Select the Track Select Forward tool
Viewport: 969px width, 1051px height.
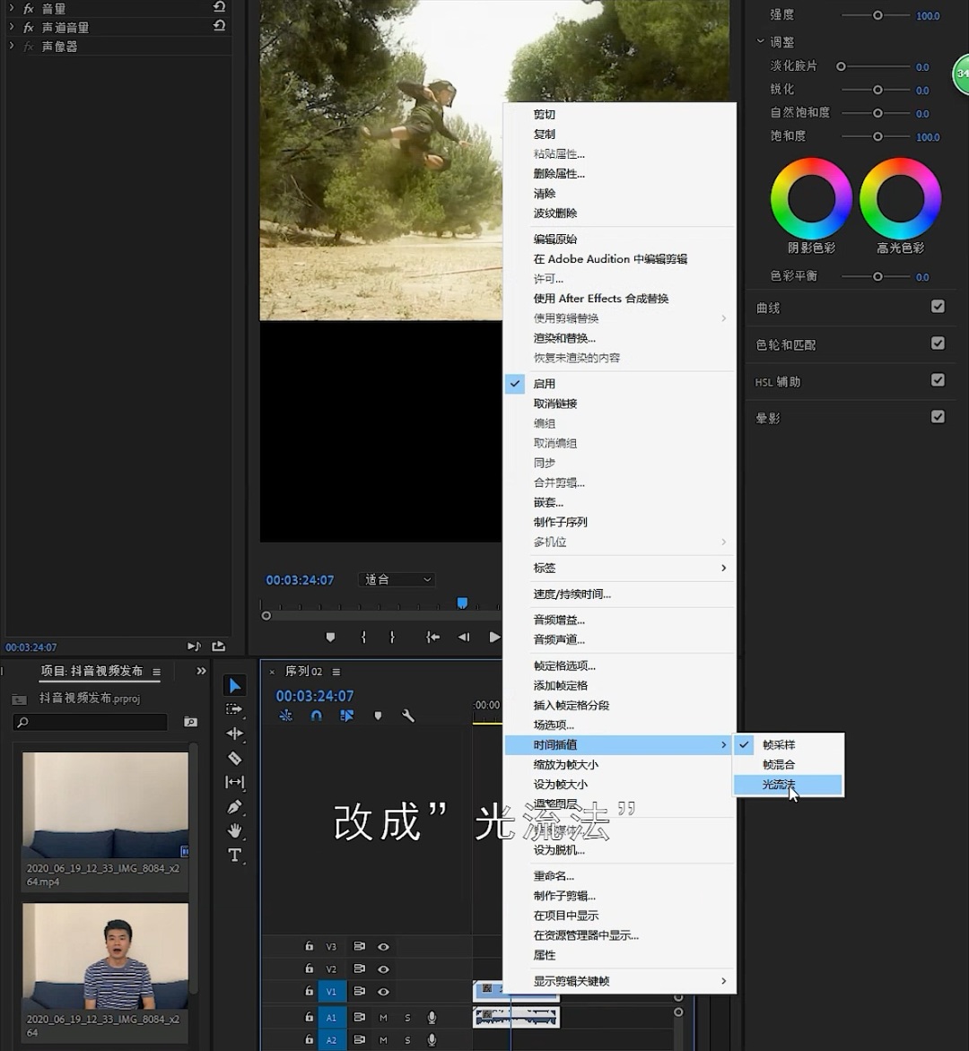(x=234, y=709)
